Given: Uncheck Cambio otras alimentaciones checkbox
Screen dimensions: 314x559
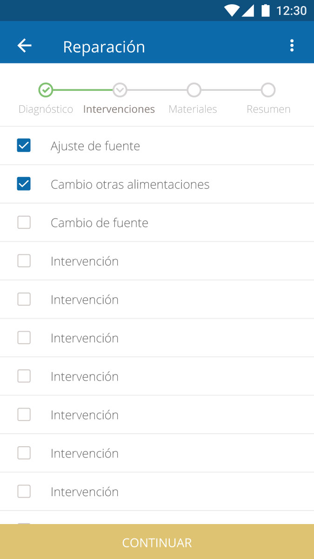Looking at the screenshot, I should tap(24, 184).
